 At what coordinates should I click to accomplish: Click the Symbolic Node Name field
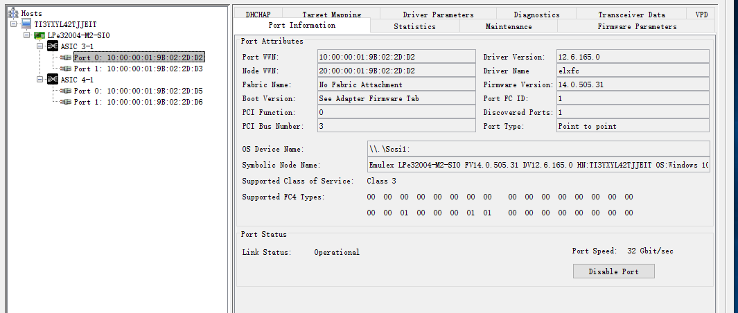point(538,165)
